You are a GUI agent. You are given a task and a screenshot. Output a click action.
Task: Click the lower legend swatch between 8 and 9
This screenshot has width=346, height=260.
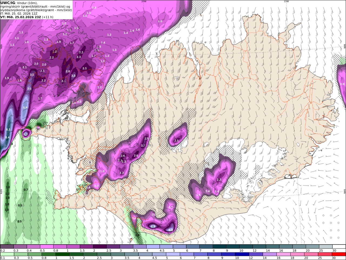(x=214, y=254)
